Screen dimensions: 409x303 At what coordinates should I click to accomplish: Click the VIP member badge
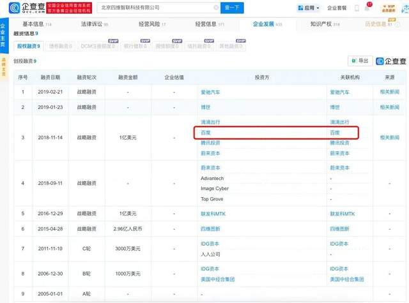tap(387, 8)
